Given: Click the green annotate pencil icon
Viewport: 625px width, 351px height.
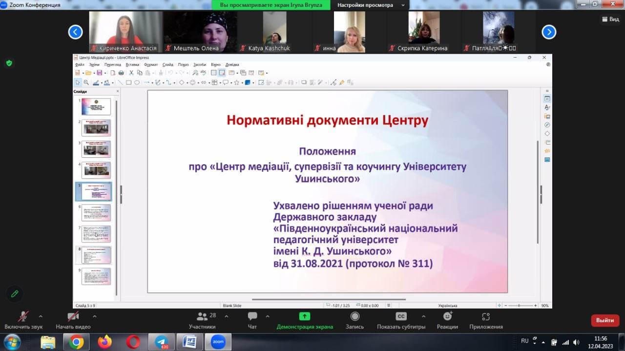Looking at the screenshot, I should click(x=15, y=293).
